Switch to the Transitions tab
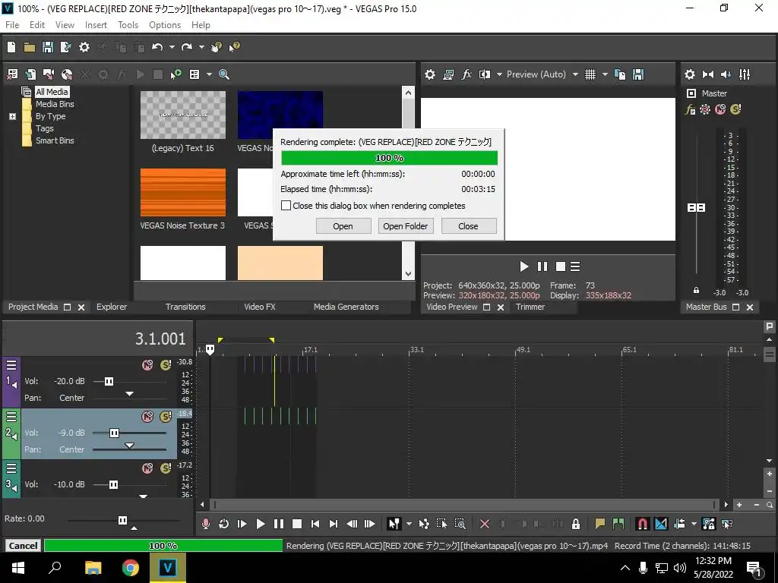778x583 pixels. click(x=185, y=307)
